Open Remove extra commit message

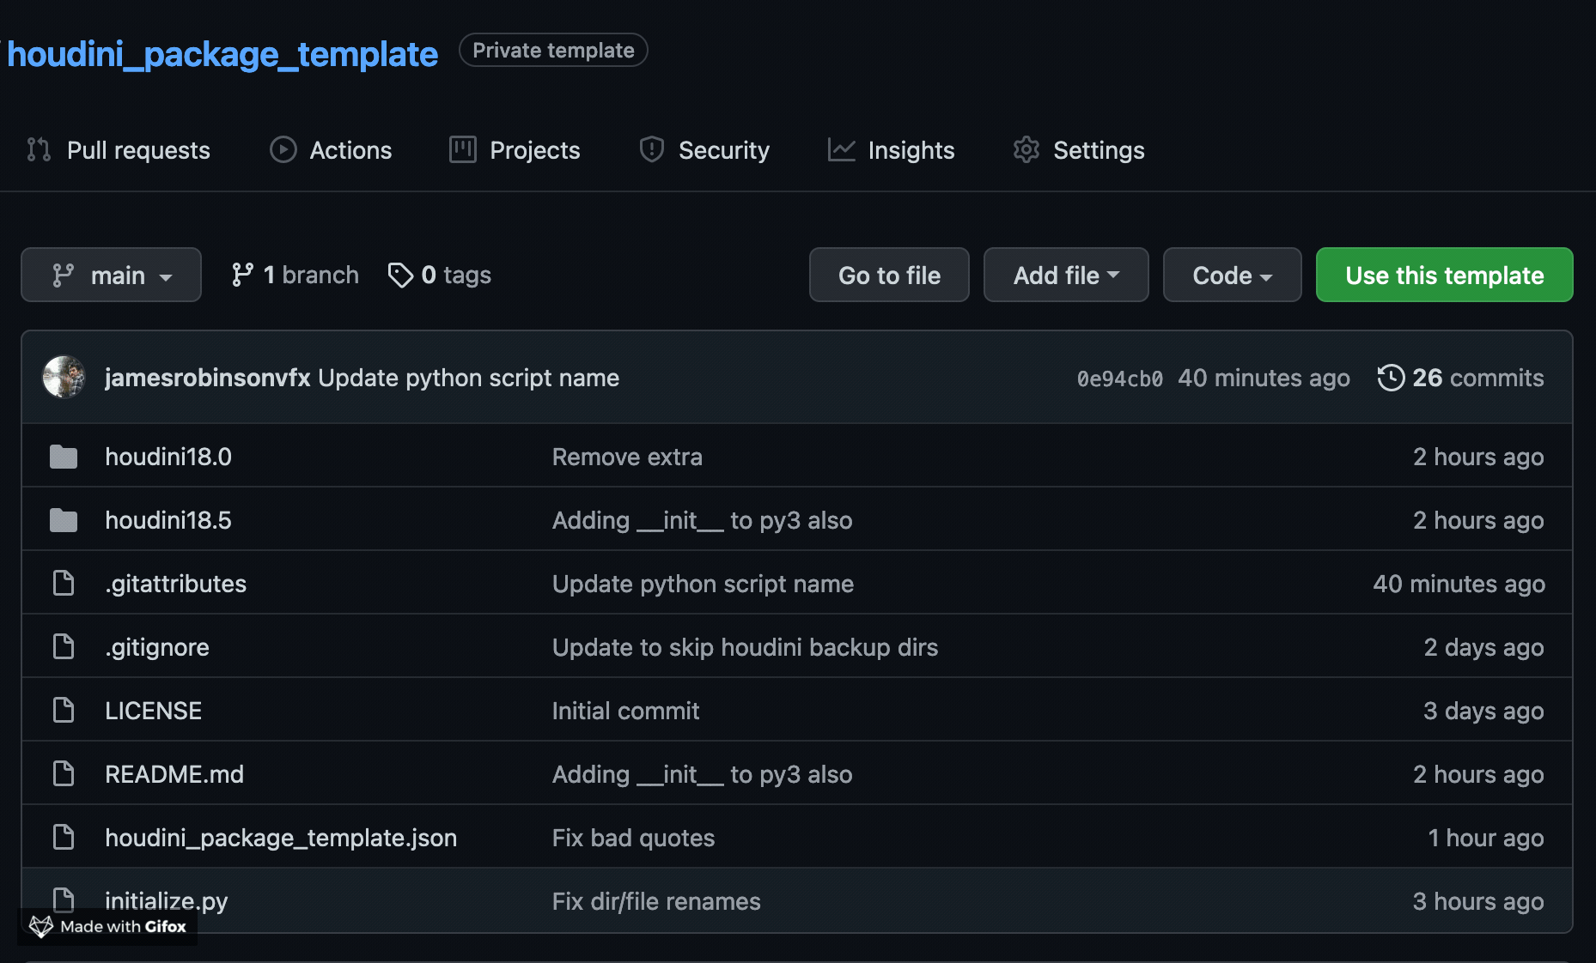(x=627, y=457)
